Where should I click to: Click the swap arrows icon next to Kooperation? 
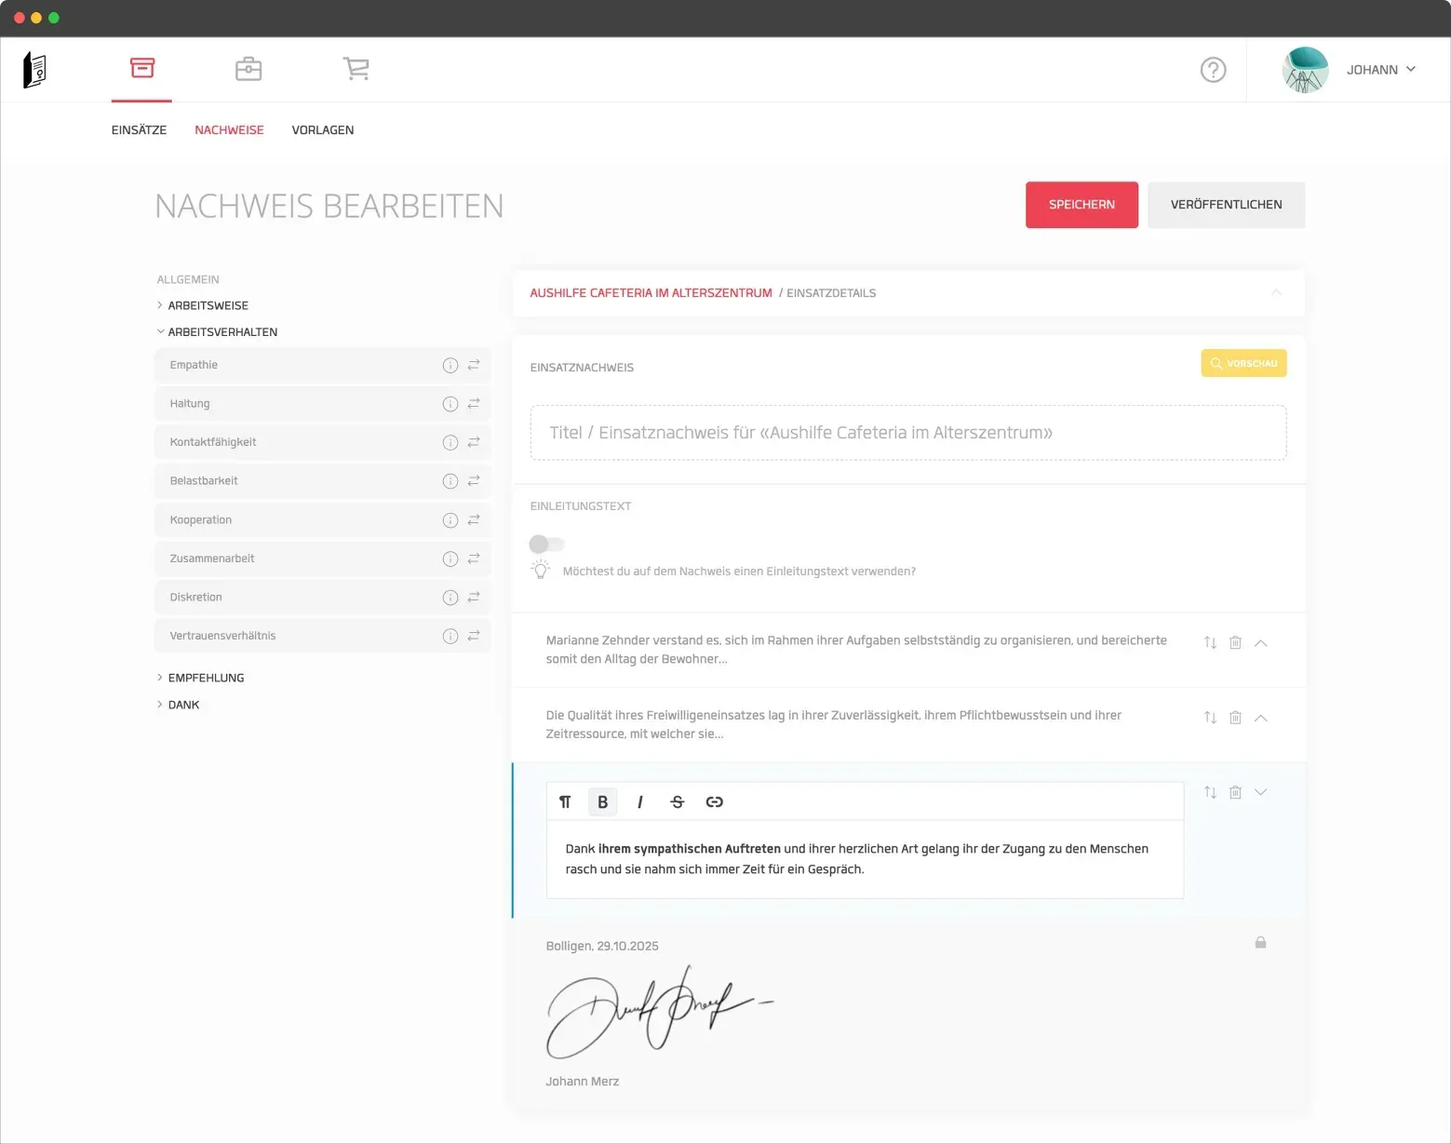point(474,520)
